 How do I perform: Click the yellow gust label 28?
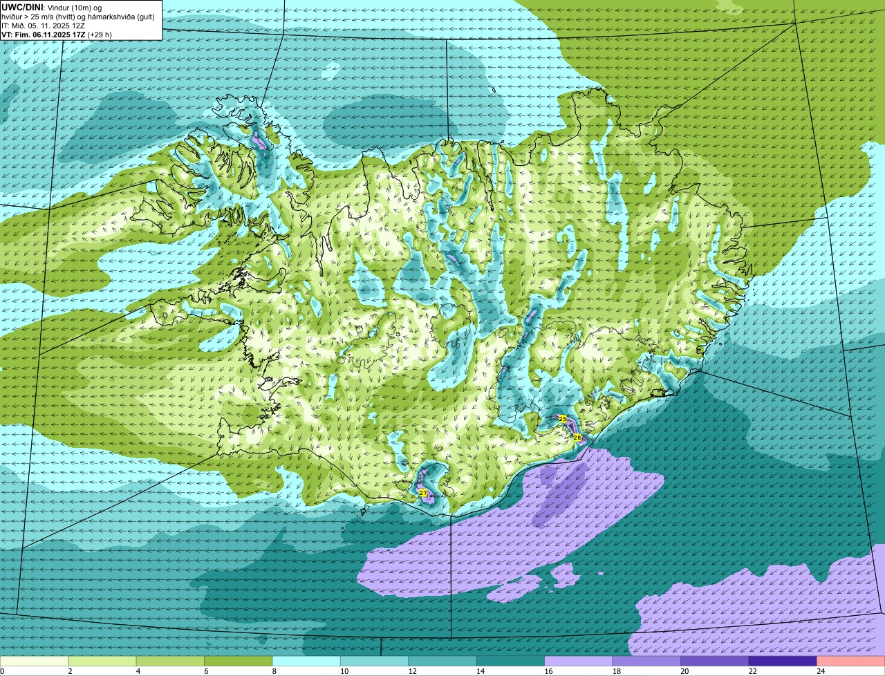(x=577, y=438)
